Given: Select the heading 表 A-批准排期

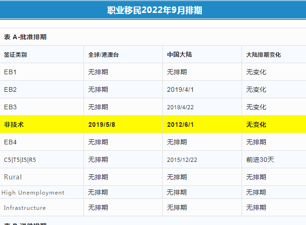Looking at the screenshot, I should (25, 37).
